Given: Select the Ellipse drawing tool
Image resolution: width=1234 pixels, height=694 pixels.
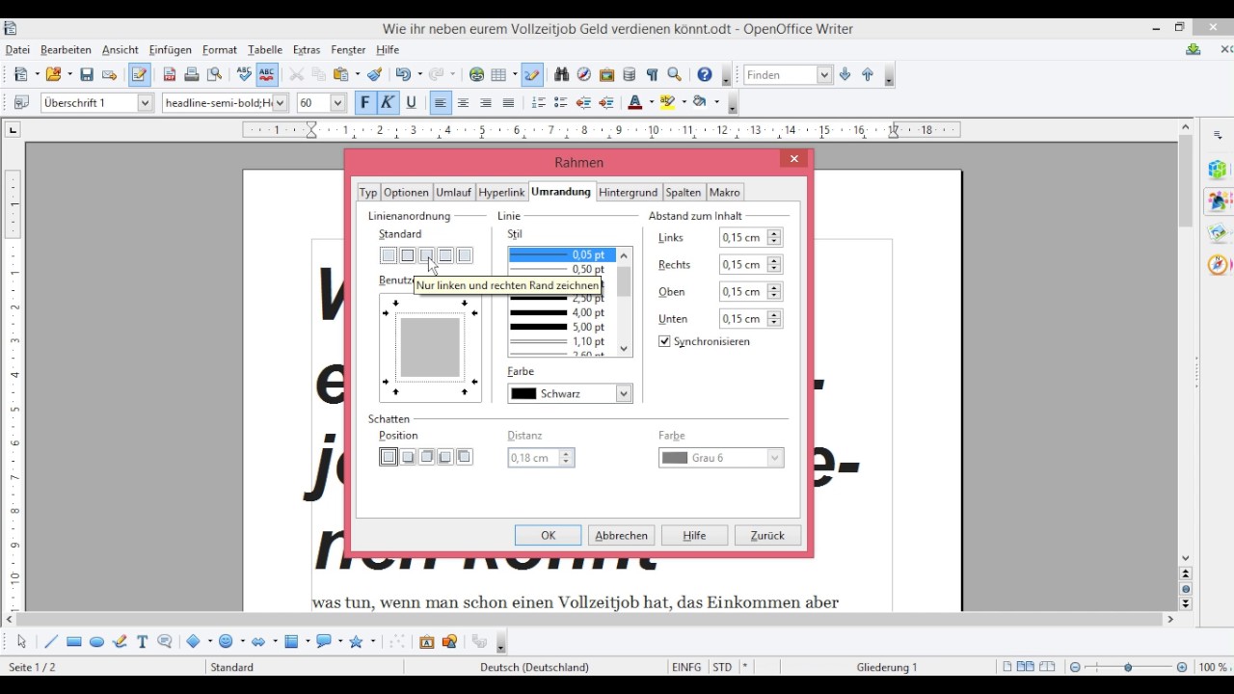Looking at the screenshot, I should 96,641.
